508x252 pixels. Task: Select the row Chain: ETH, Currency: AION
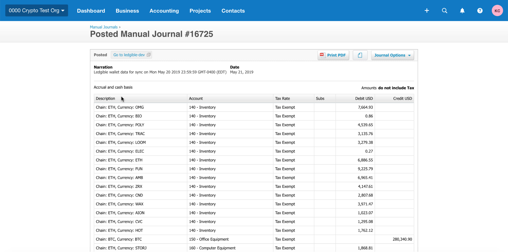coord(254,213)
